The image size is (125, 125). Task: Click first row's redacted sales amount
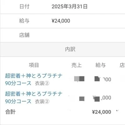point(79,79)
